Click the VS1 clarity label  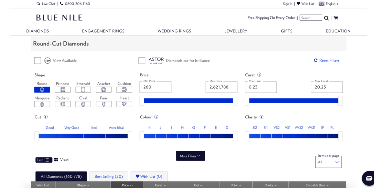click(288, 128)
